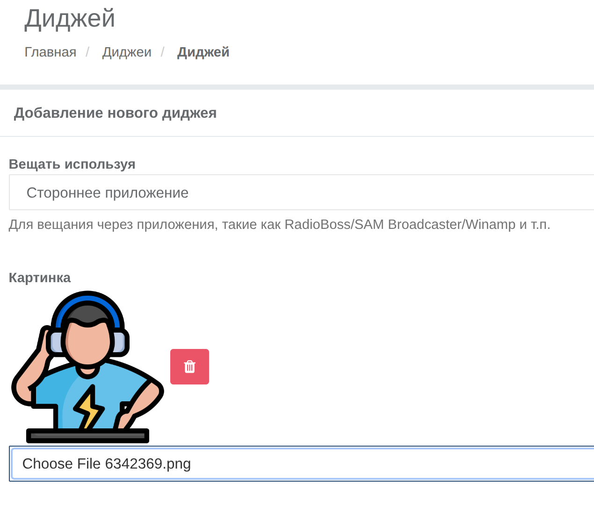Click the DJ avatar image preview
The height and width of the screenshot is (505, 594).
click(87, 367)
